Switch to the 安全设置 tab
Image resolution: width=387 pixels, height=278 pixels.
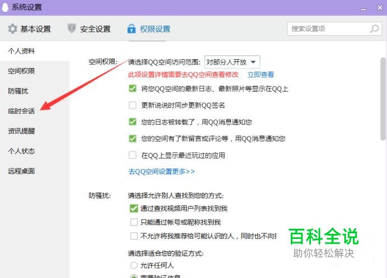89,29
